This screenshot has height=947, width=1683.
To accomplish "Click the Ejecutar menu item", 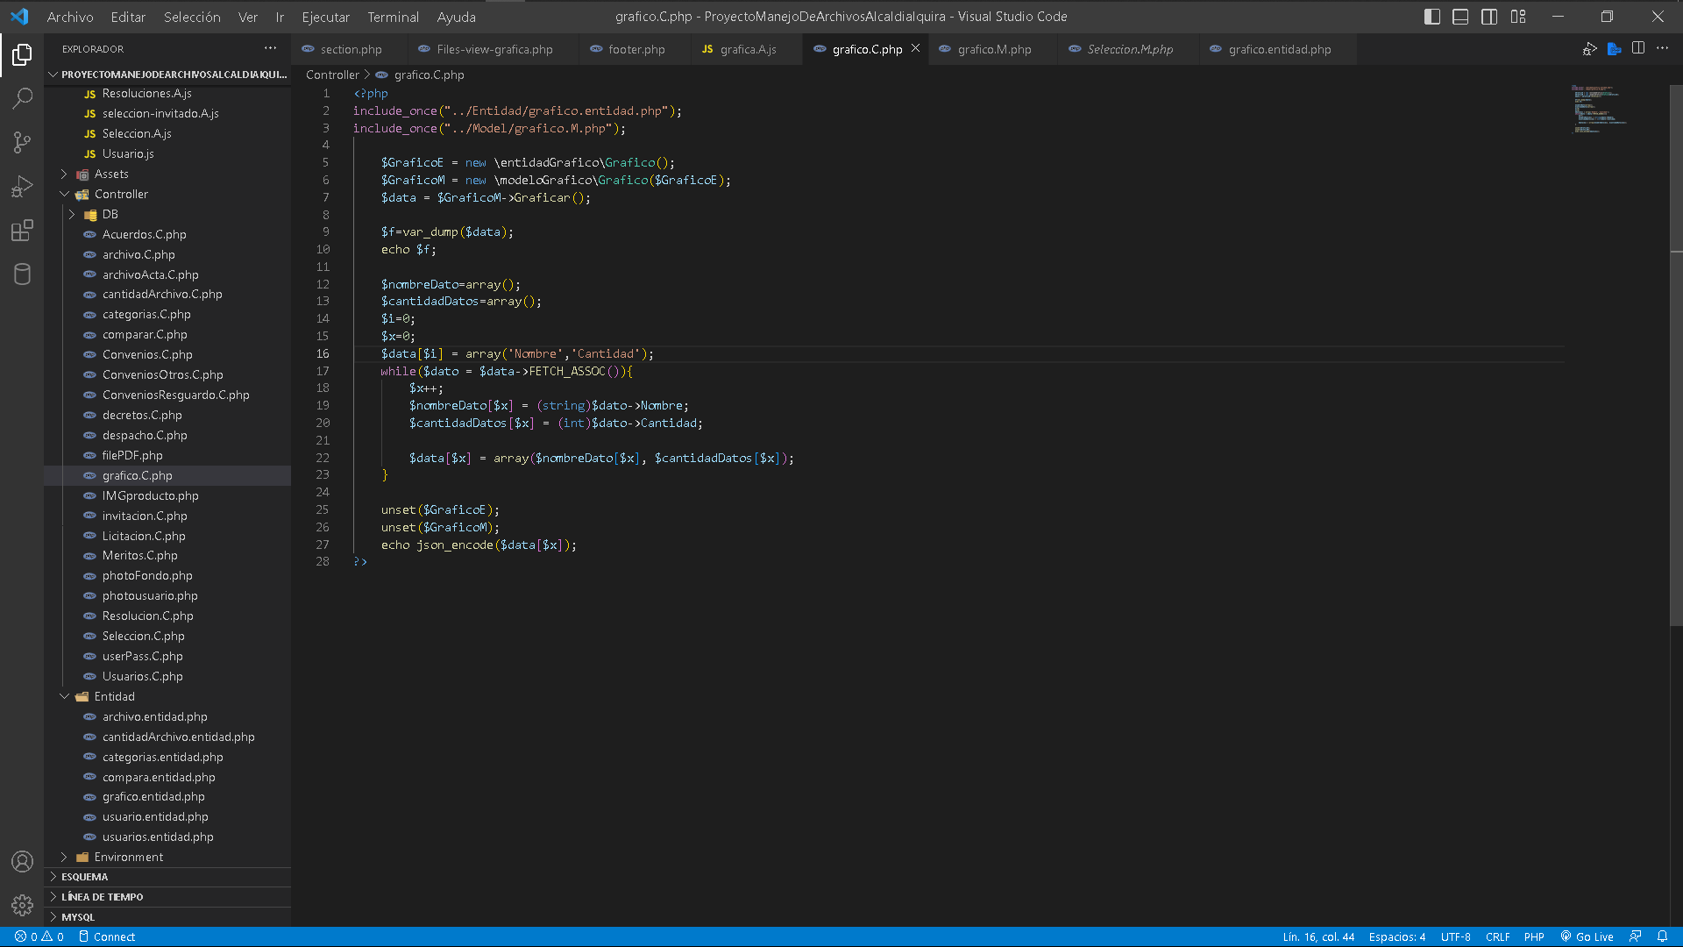I will click(x=325, y=16).
